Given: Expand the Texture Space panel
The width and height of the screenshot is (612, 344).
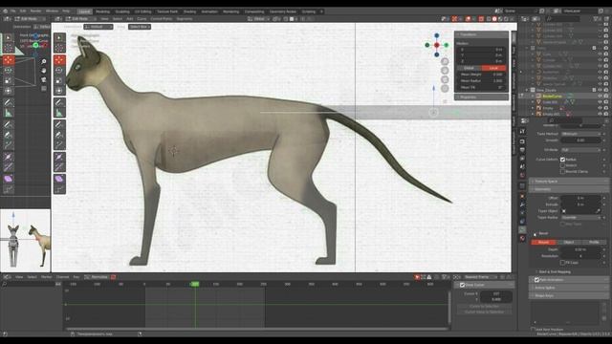Looking at the screenshot, I should click(568, 182).
